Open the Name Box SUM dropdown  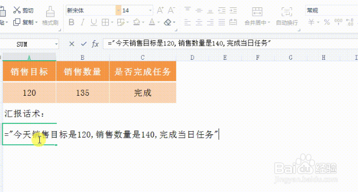(x=56, y=44)
